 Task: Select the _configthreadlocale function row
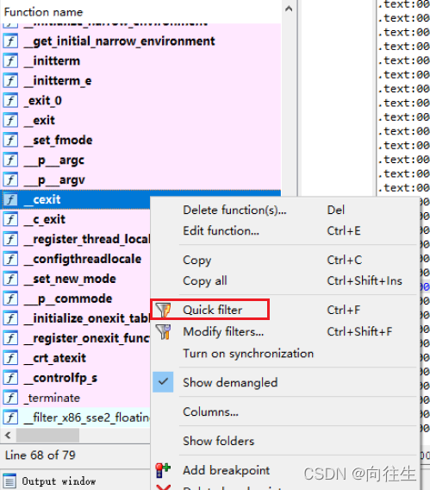tap(76, 259)
